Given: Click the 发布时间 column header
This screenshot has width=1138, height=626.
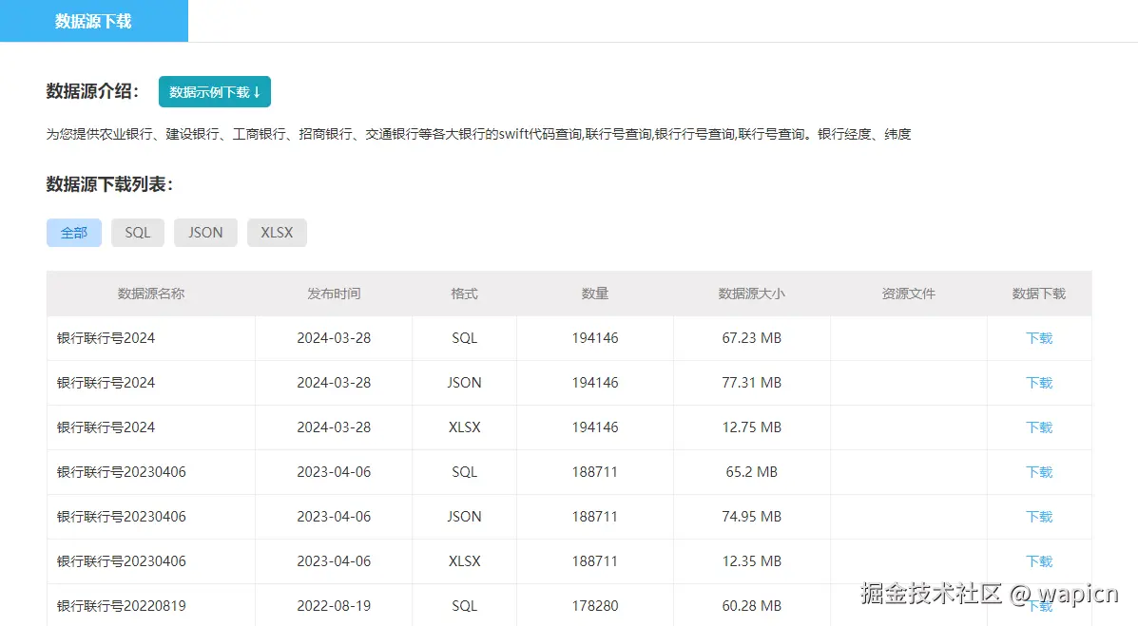Looking at the screenshot, I should (333, 294).
